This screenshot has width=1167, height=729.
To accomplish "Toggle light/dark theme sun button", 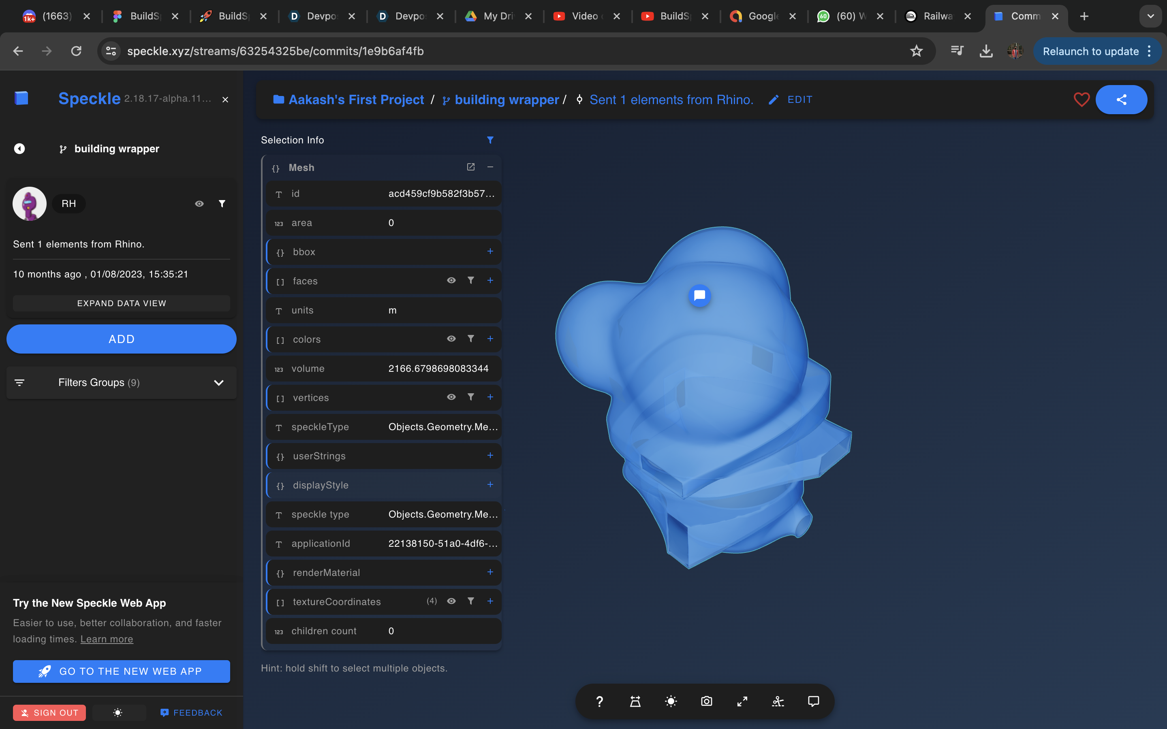I will 118,713.
